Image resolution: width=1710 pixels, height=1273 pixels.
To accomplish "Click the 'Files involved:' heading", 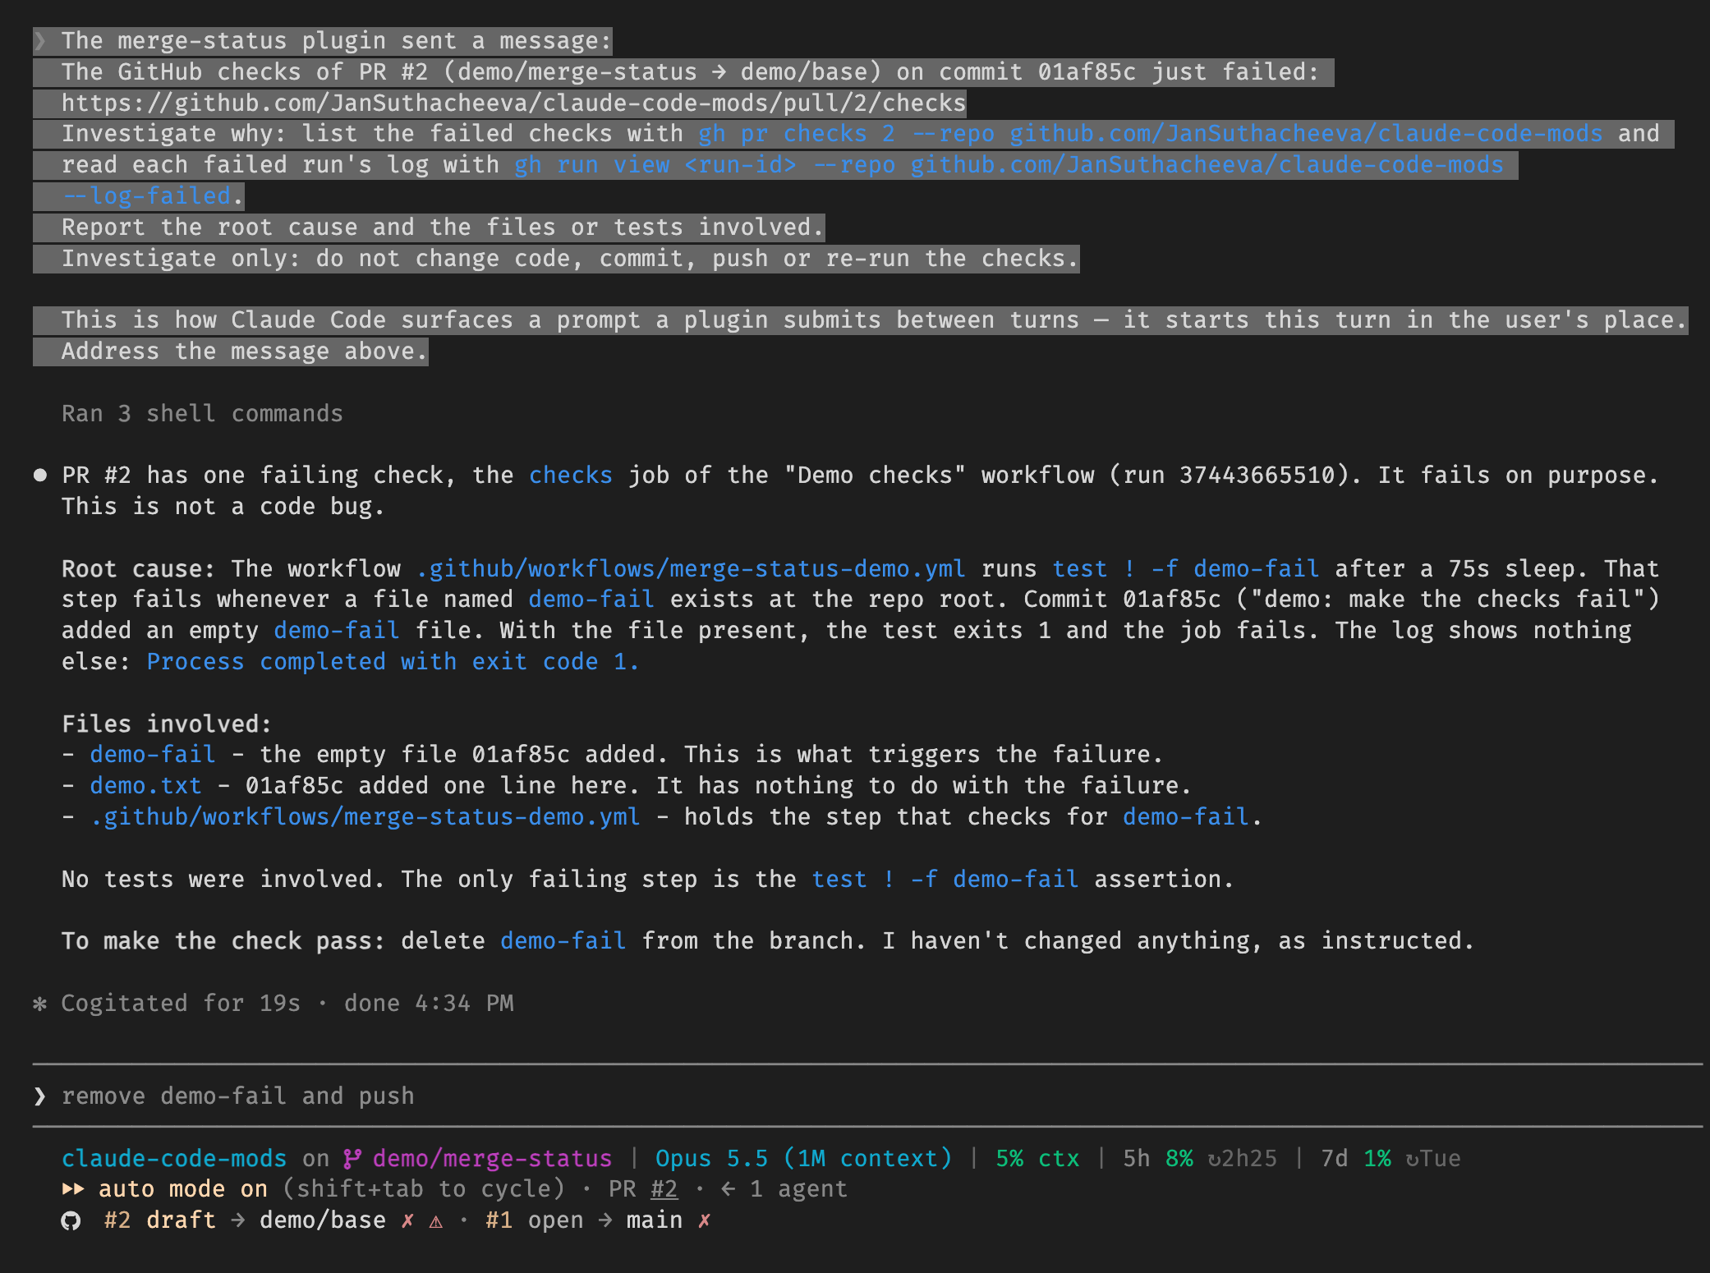I will coord(167,724).
